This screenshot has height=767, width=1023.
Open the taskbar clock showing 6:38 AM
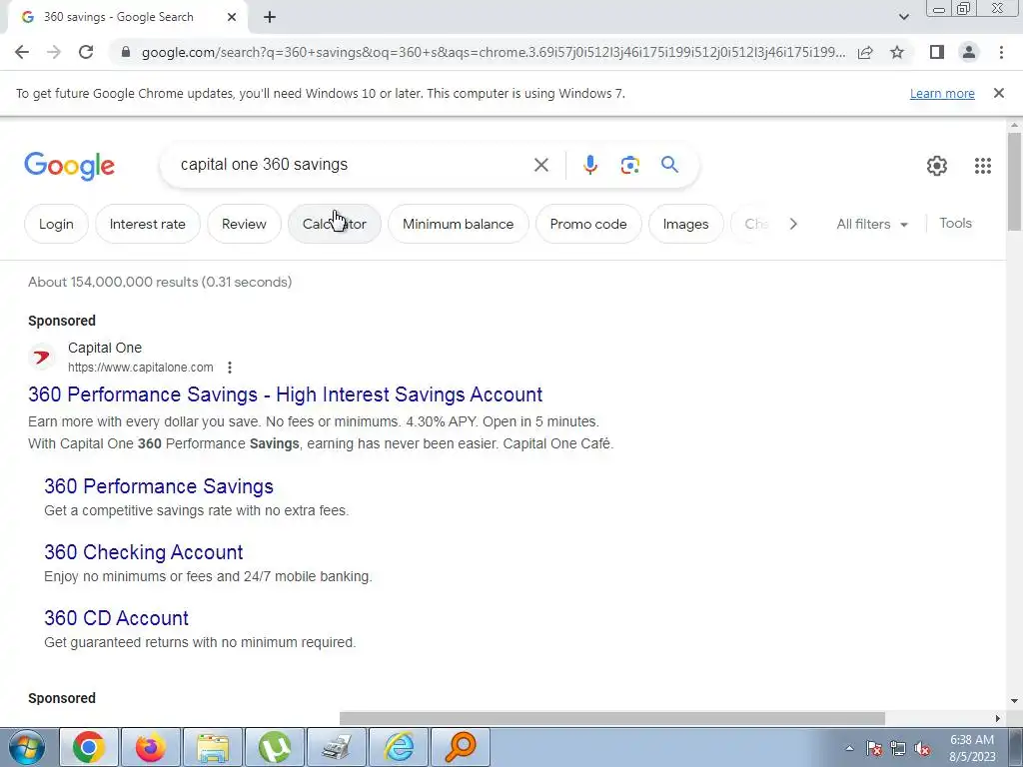[x=971, y=748]
